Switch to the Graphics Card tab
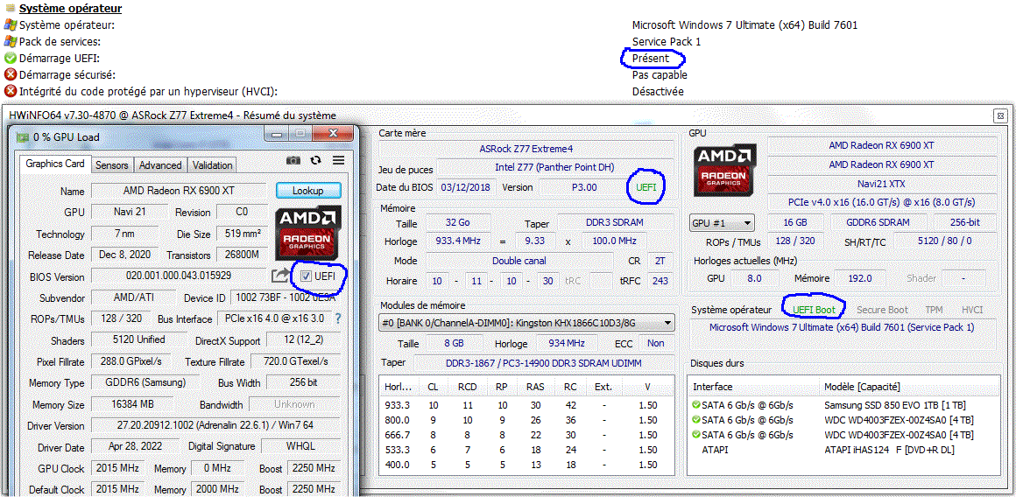Viewport: 1016px width, 497px height. click(x=55, y=164)
